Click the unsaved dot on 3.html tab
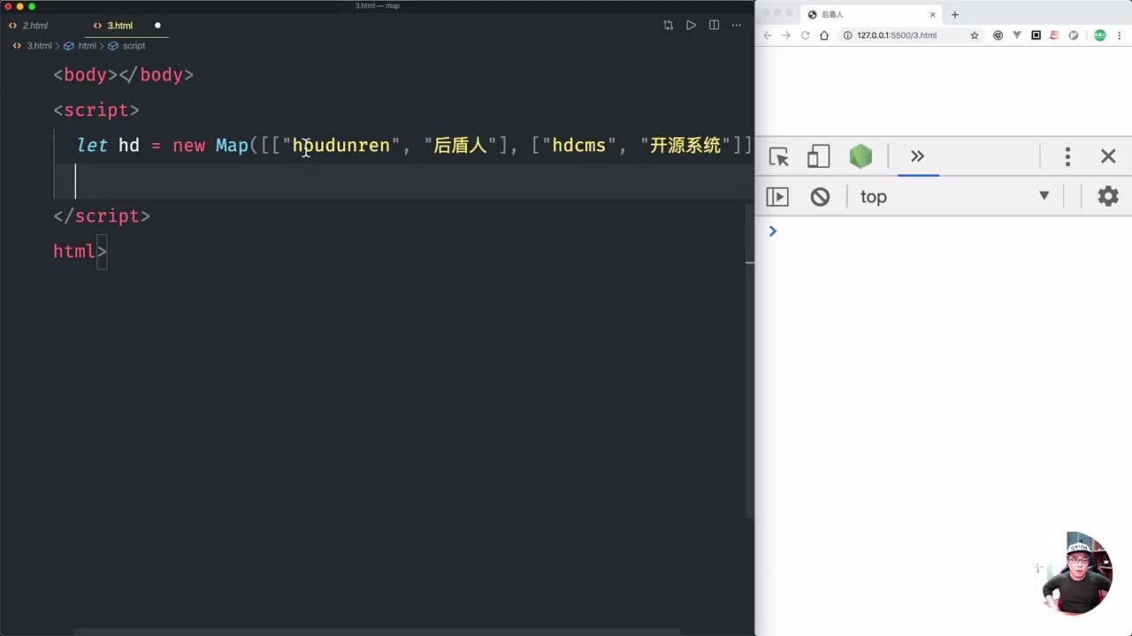This screenshot has height=636, width=1132. coord(157,26)
